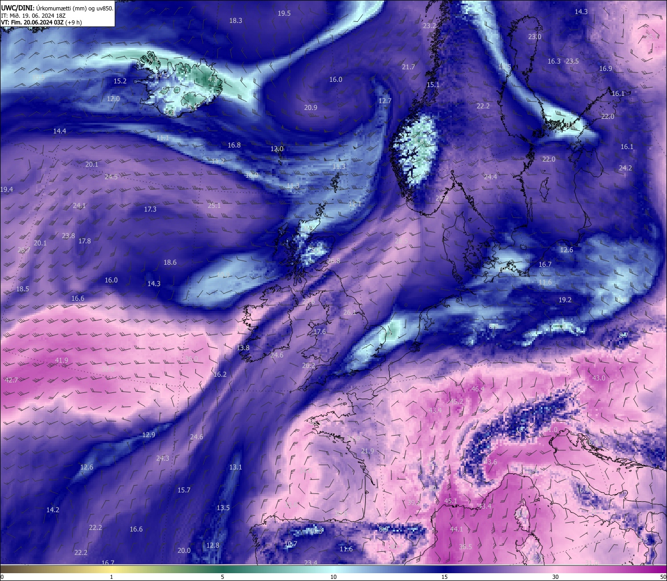Select the 12.7 value label

(385, 101)
